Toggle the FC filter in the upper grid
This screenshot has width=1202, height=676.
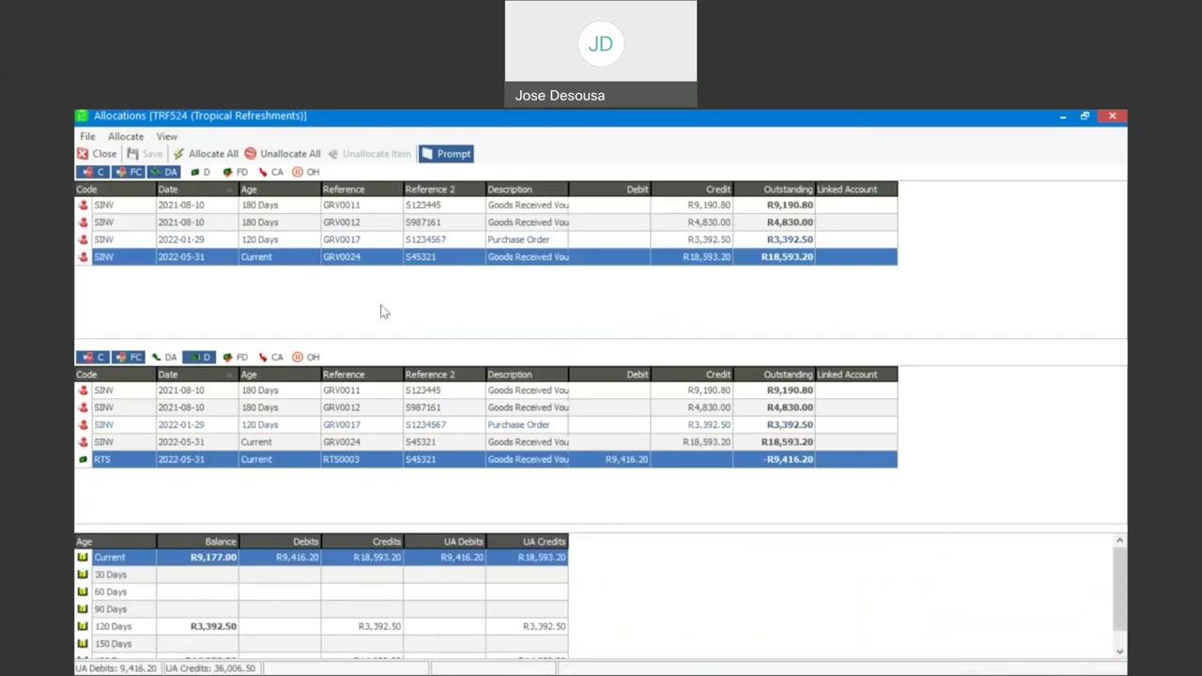tap(128, 172)
